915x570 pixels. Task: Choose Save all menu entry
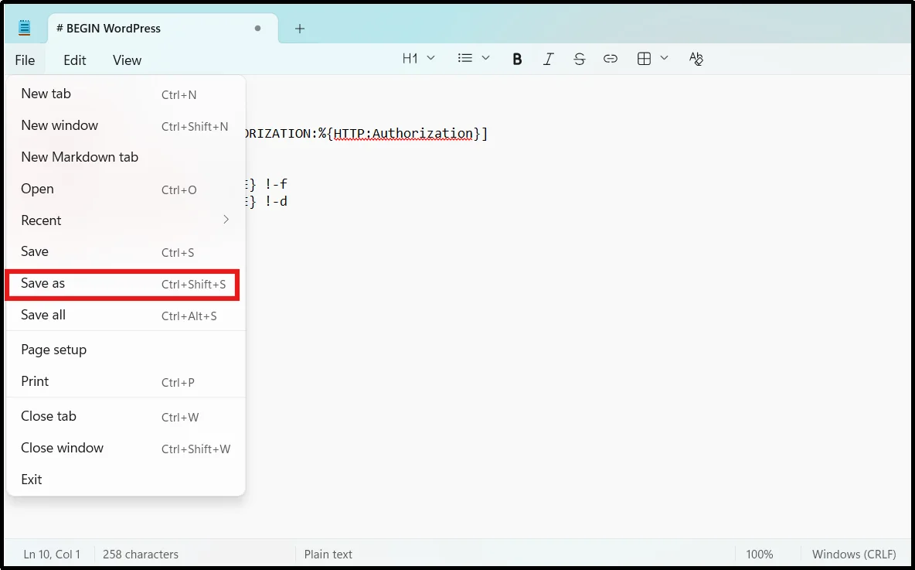click(x=125, y=316)
